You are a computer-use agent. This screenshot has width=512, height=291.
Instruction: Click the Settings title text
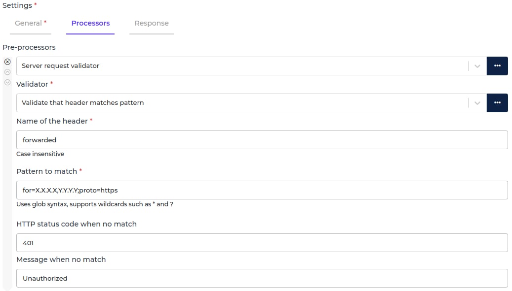[x=17, y=5]
